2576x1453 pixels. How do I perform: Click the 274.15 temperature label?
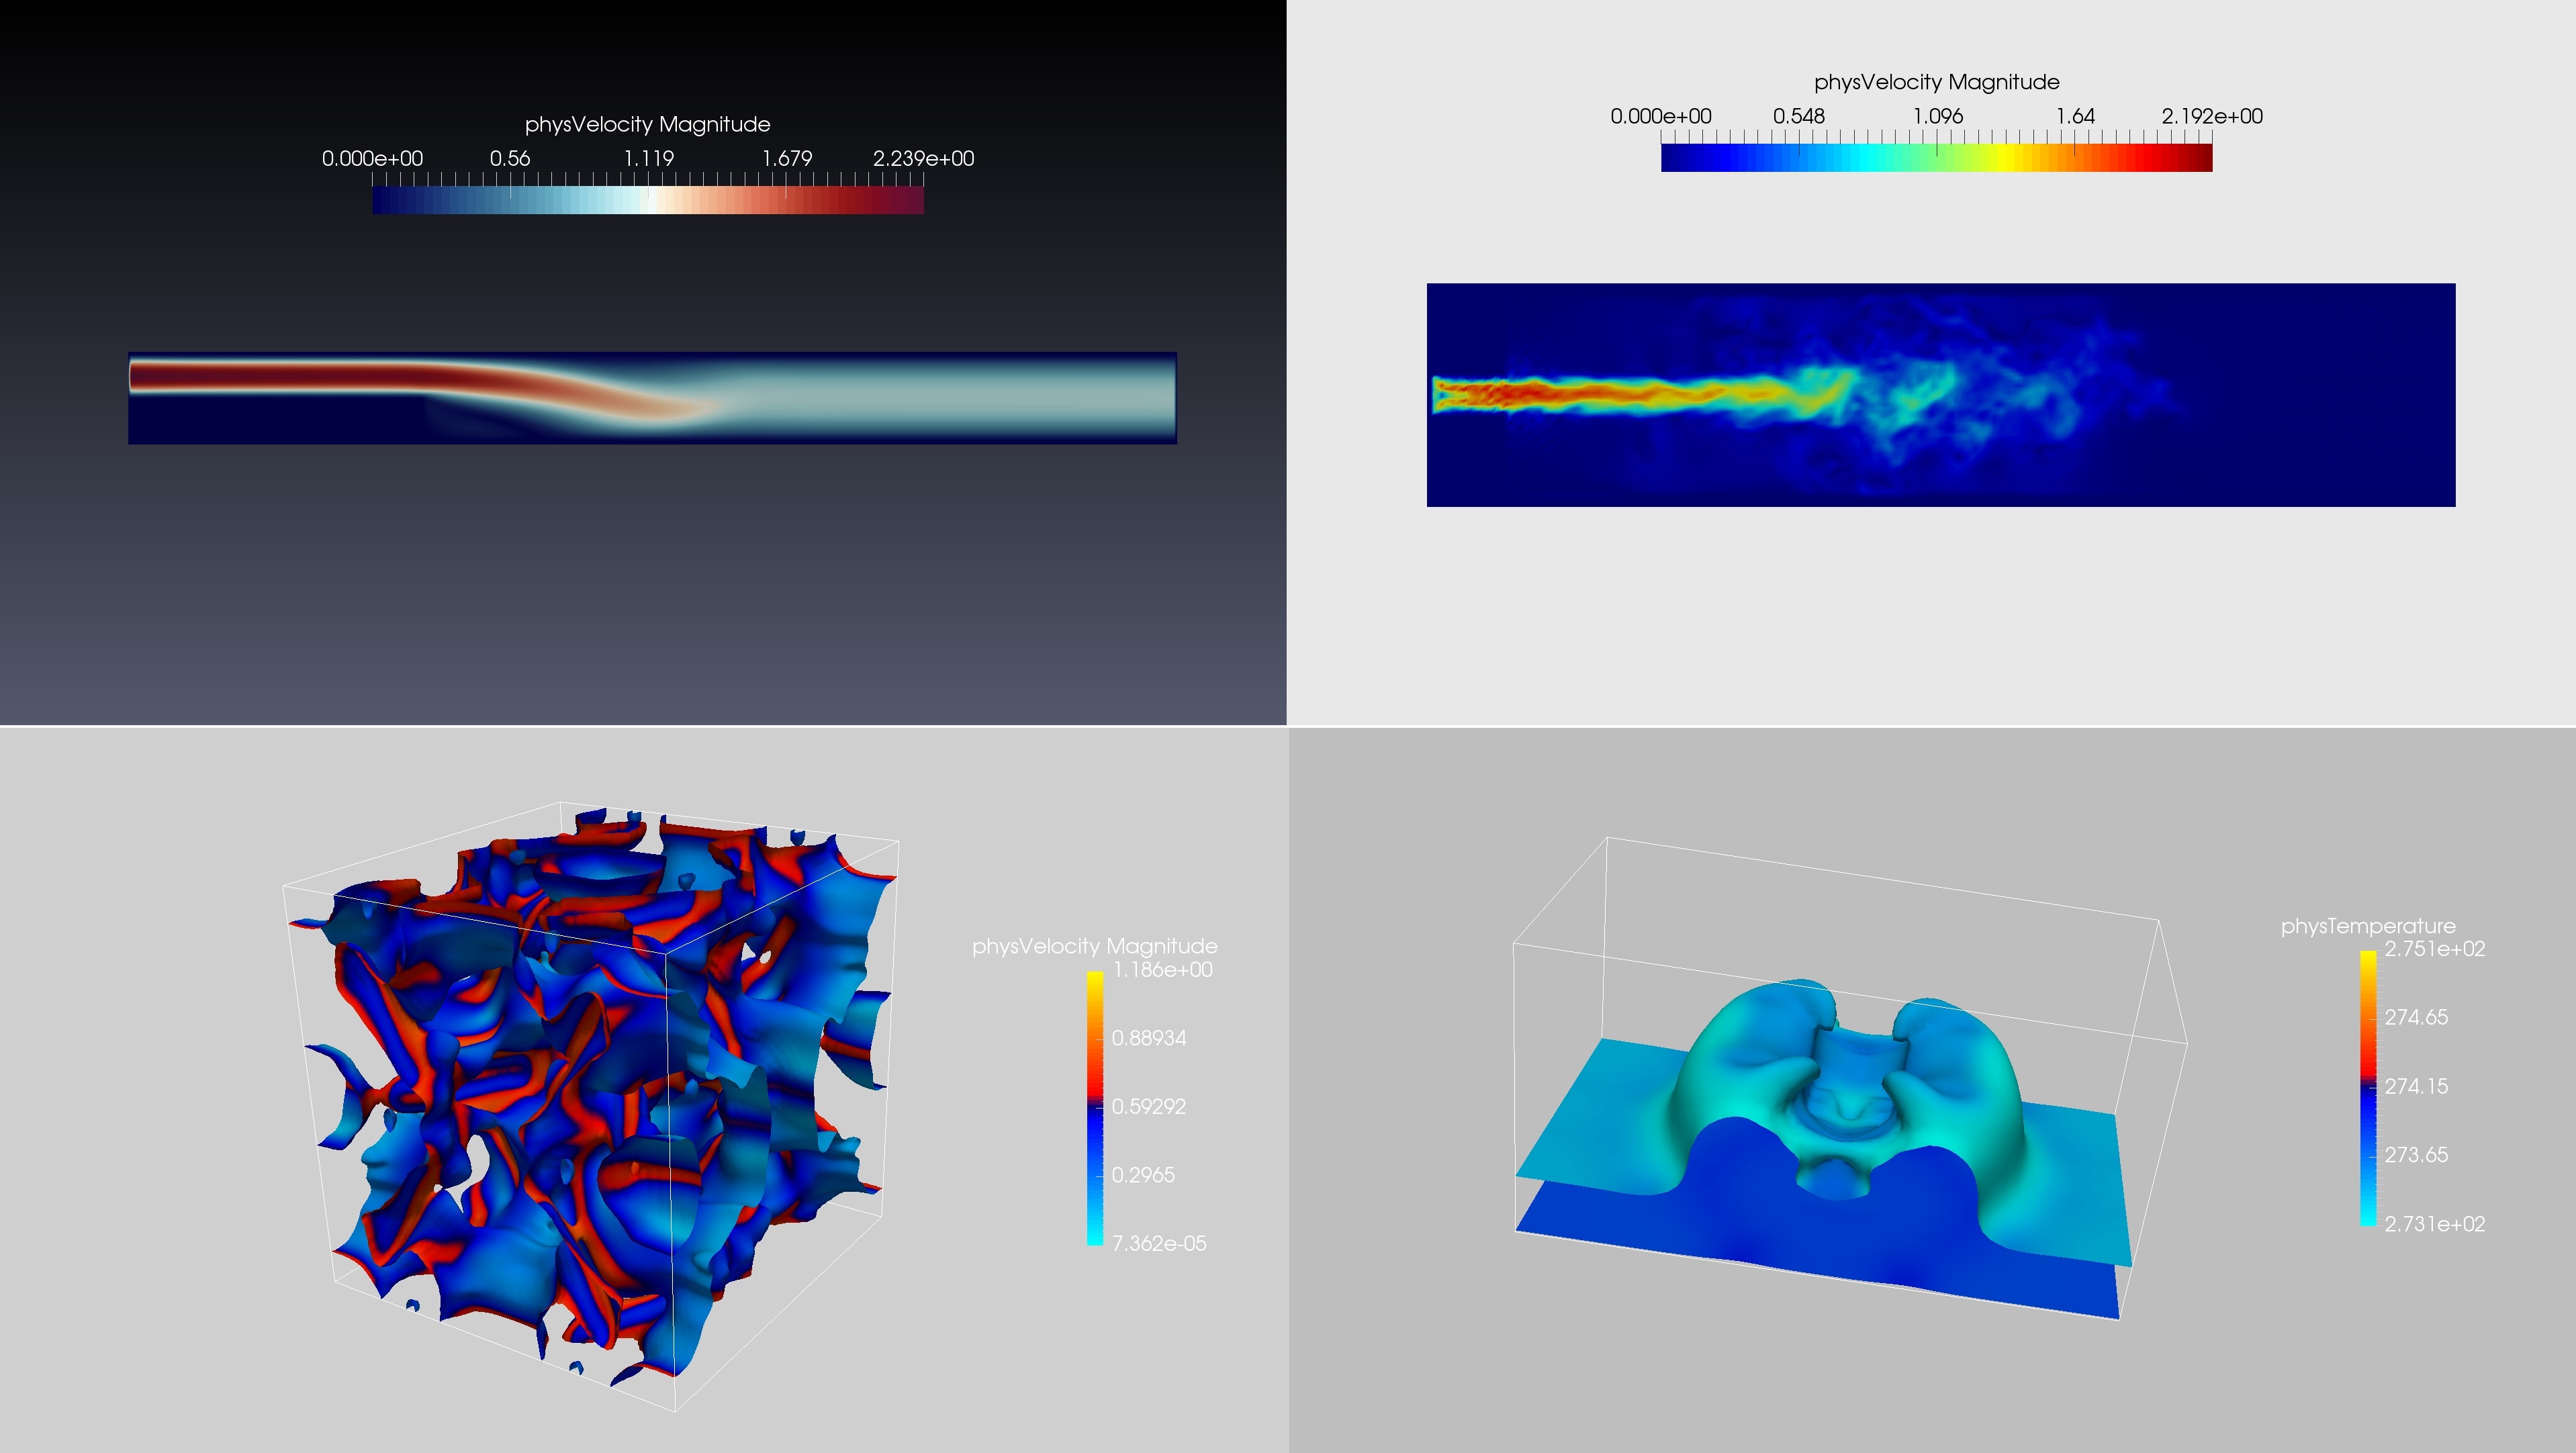[x=2417, y=1086]
